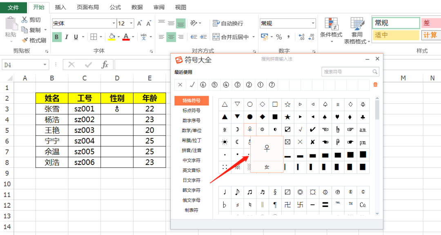441x235 pixels.
Task: Insert the hollow star ☆ symbol
Action: click(287, 104)
